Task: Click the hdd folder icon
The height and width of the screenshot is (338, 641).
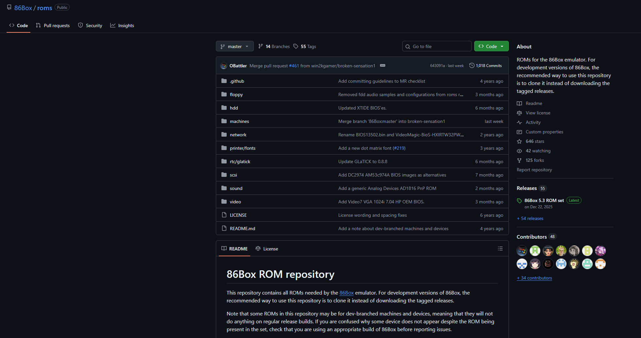Action: 224,108
